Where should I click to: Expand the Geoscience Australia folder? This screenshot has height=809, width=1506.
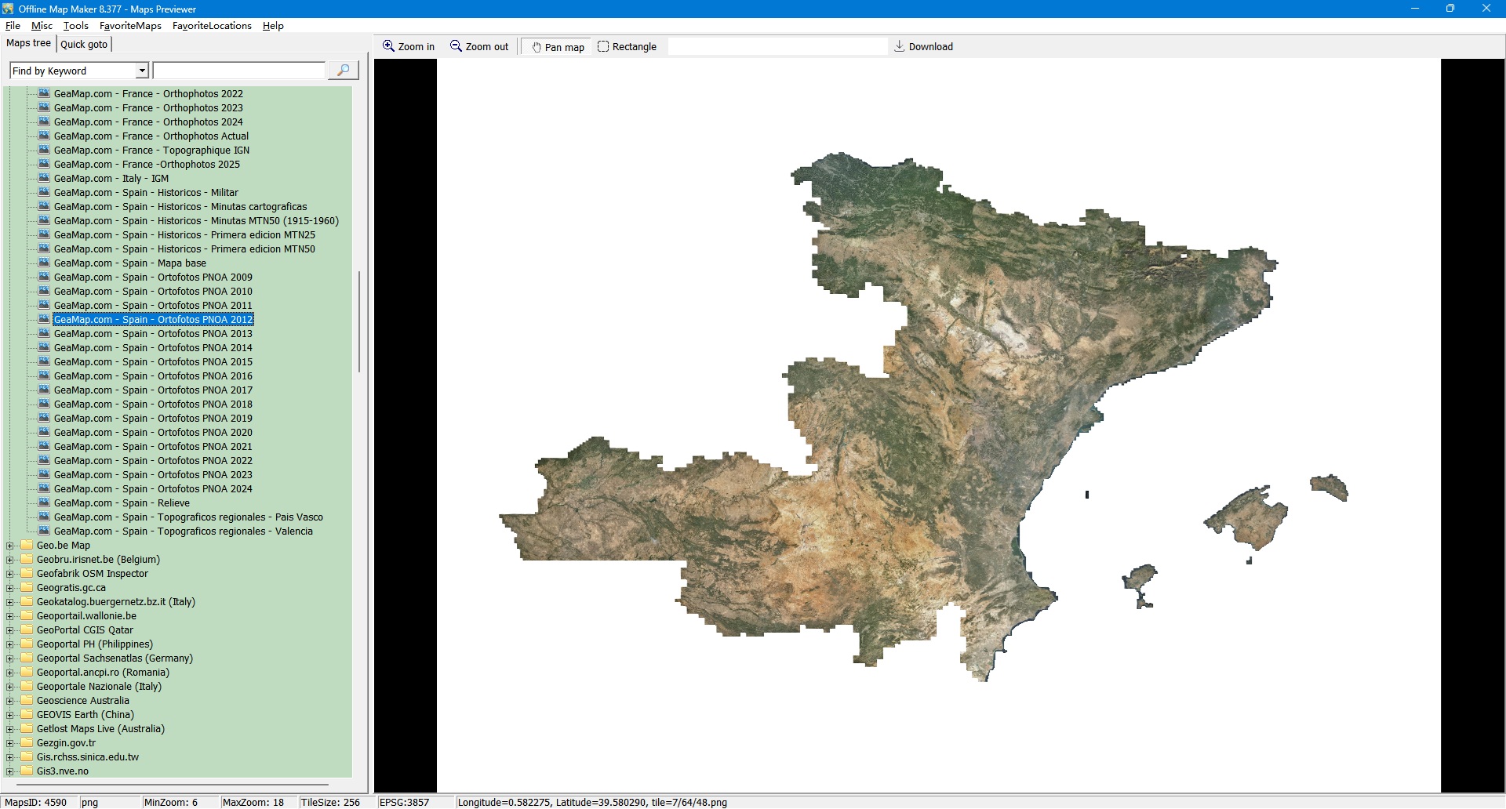[x=10, y=701]
